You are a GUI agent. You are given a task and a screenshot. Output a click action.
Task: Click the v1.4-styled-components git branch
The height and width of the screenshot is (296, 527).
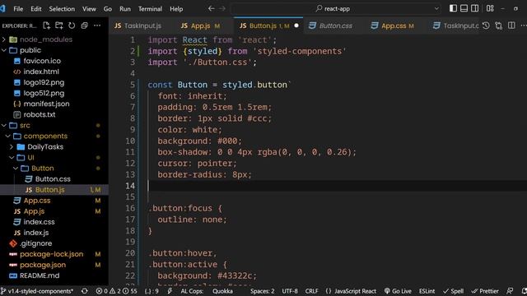tap(37, 291)
